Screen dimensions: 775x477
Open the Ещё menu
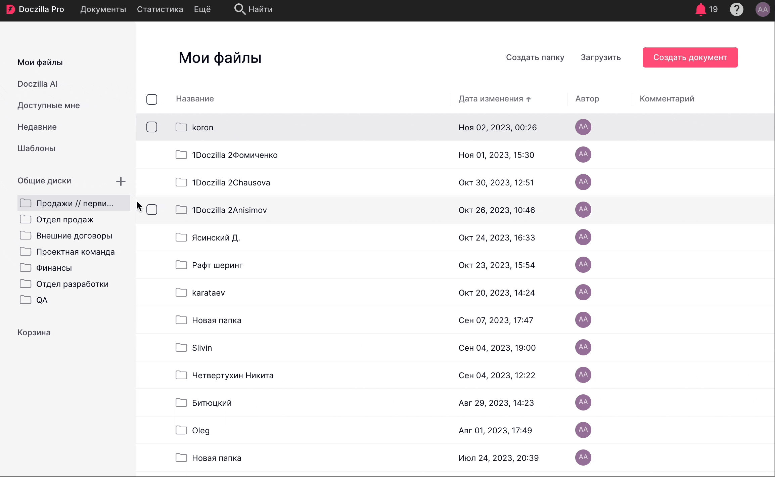click(x=202, y=9)
